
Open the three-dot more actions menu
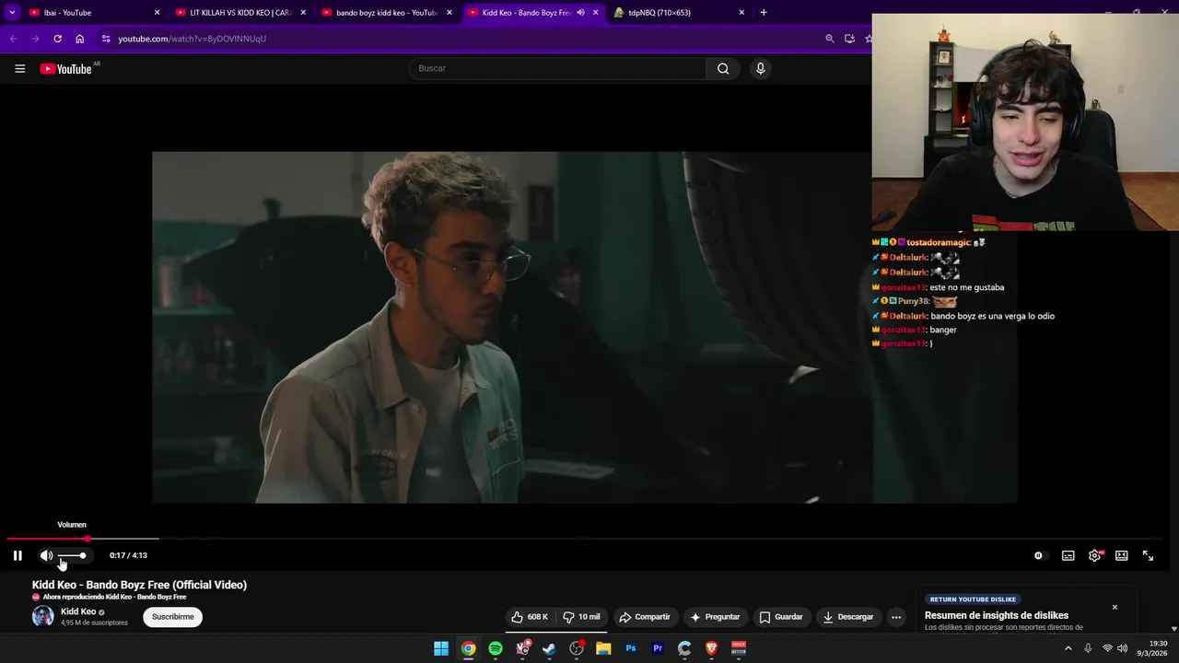[x=896, y=617]
